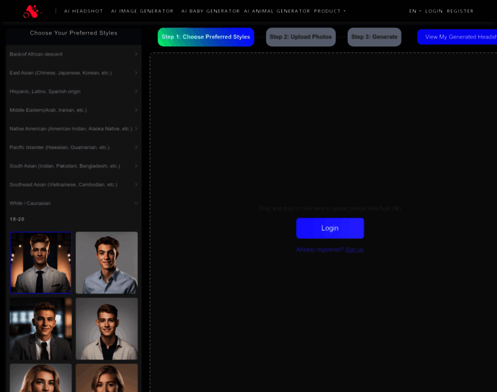497x392 pixels.
Task: Expand Southeast Asian category
Action: (73, 185)
